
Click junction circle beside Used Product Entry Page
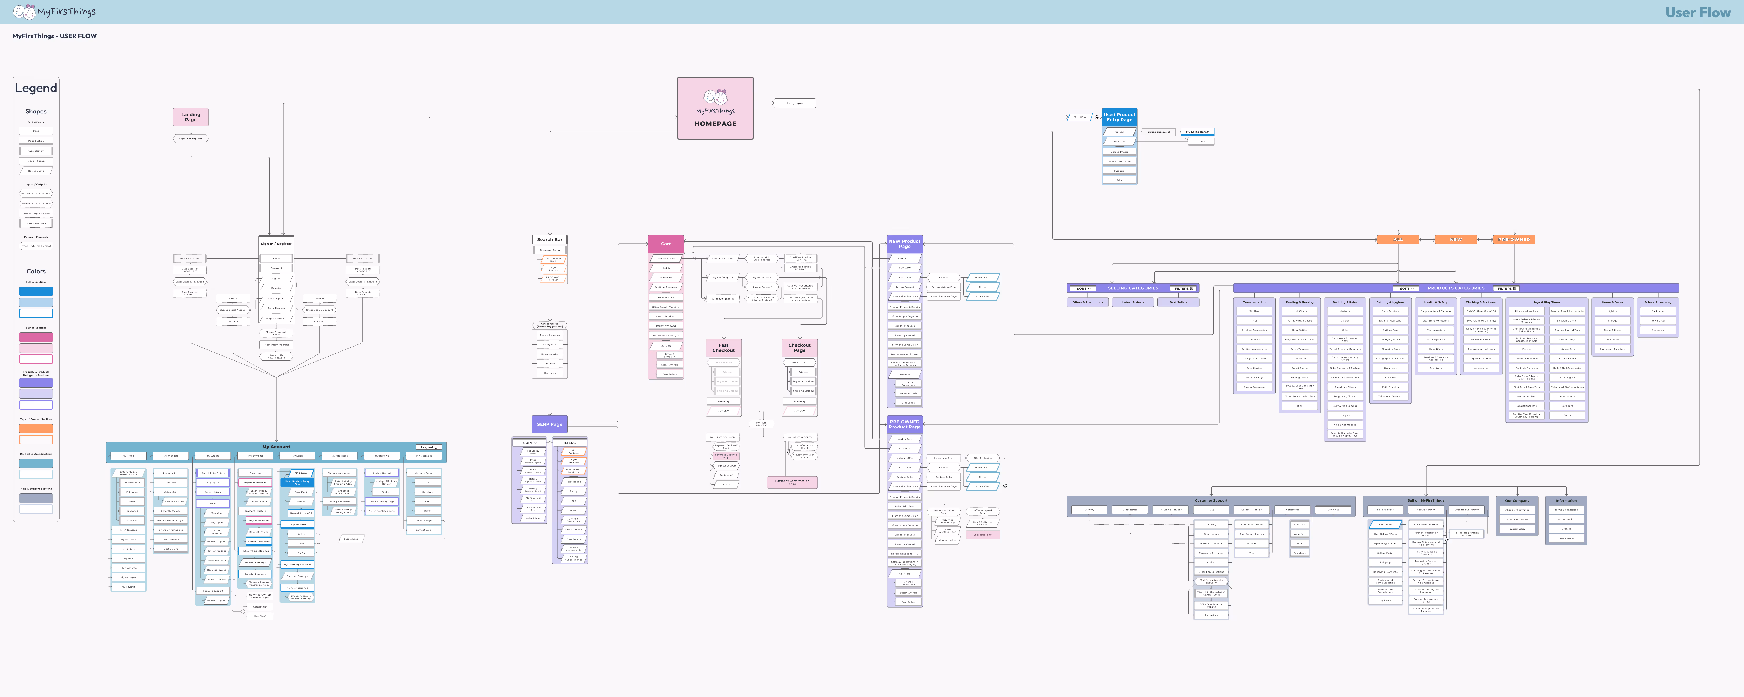click(x=1097, y=117)
